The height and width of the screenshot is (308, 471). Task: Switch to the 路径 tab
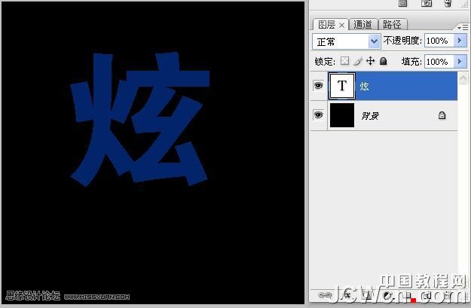(x=392, y=25)
